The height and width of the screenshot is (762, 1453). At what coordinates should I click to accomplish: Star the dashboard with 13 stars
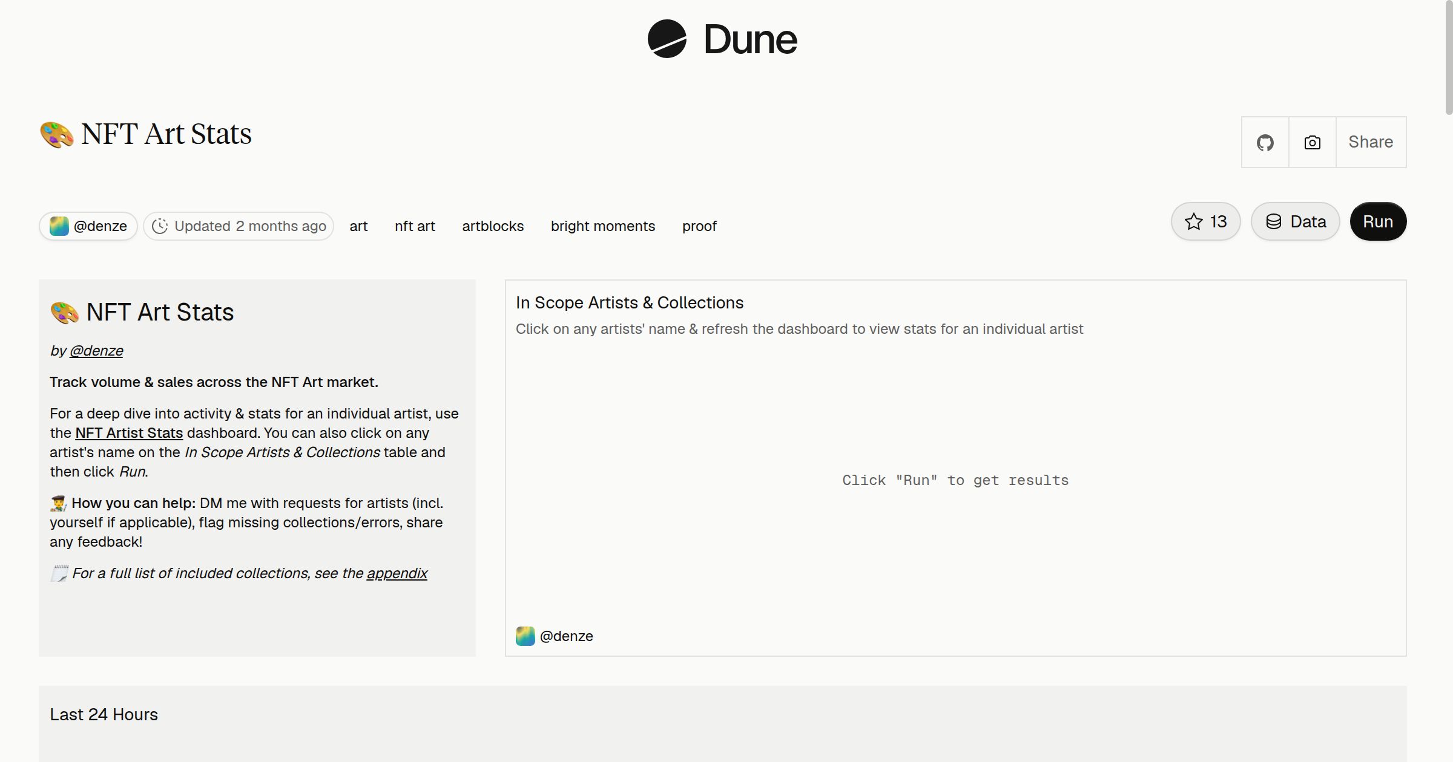pyautogui.click(x=1205, y=221)
